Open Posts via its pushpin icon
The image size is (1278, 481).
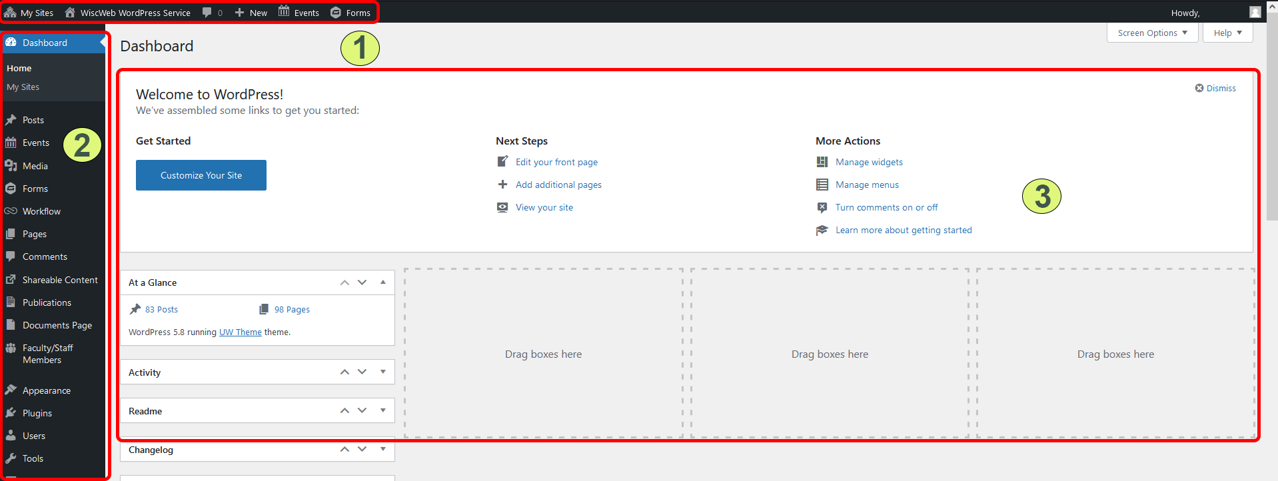(11, 120)
